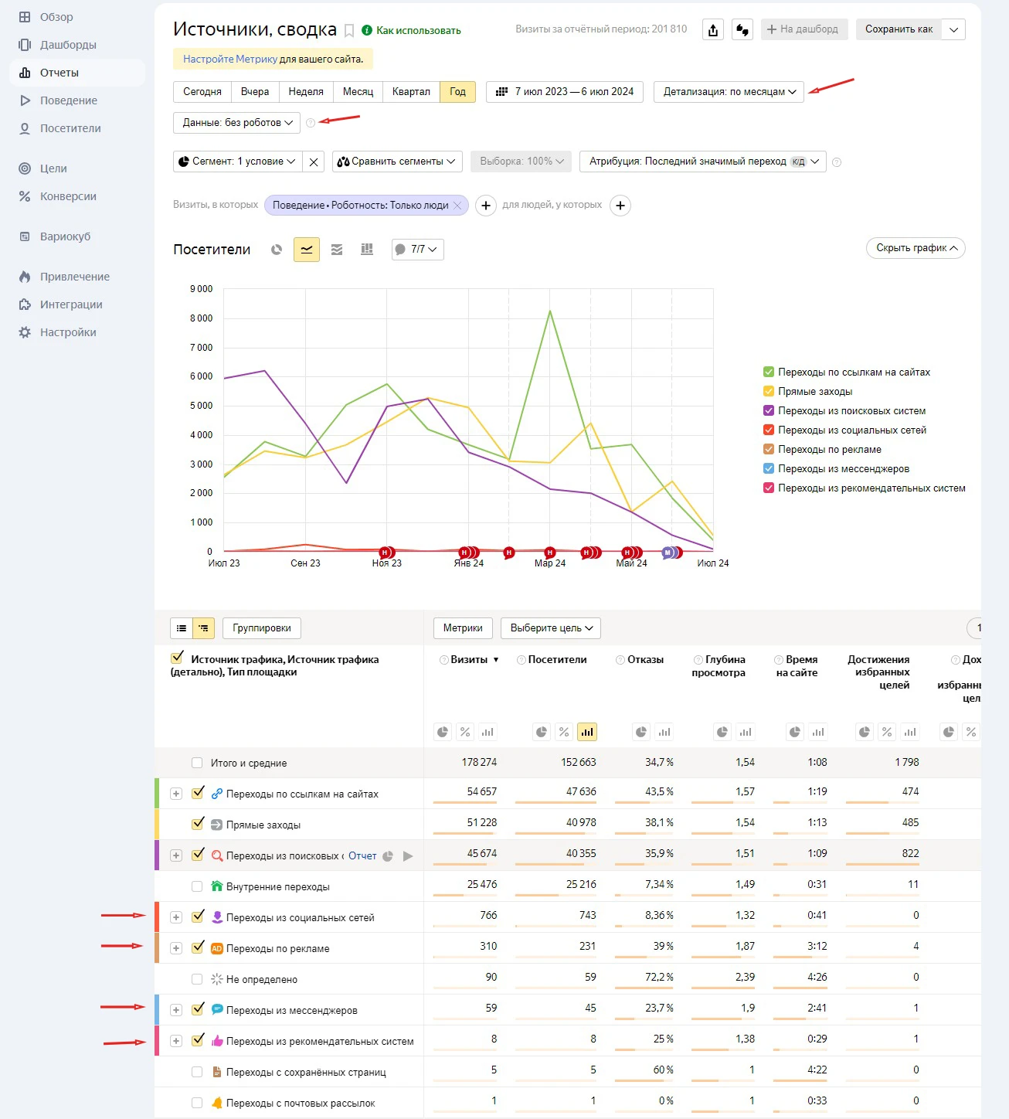Follow the Настройте Метрику link

(229, 59)
